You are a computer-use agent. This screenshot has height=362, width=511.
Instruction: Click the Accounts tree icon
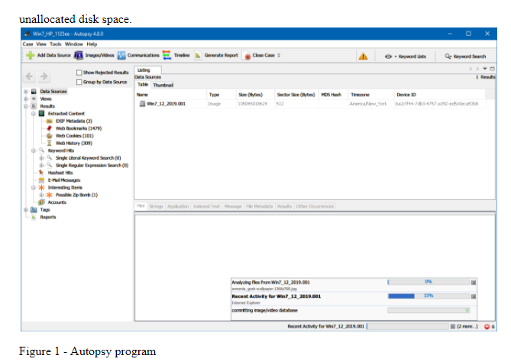click(41, 202)
